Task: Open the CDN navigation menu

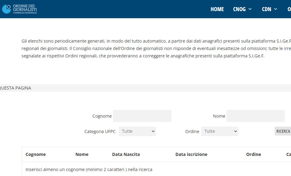Action: [266, 9]
